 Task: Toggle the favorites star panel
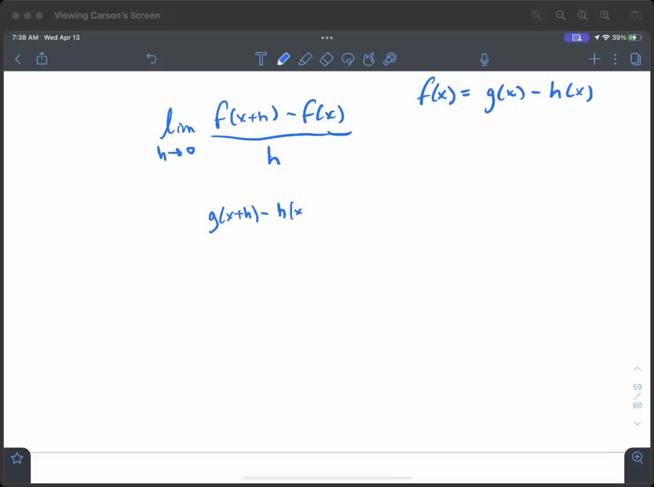point(16,458)
